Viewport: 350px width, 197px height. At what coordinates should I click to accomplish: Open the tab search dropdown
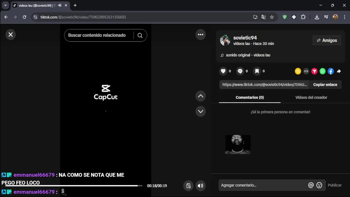[x=5, y=5]
